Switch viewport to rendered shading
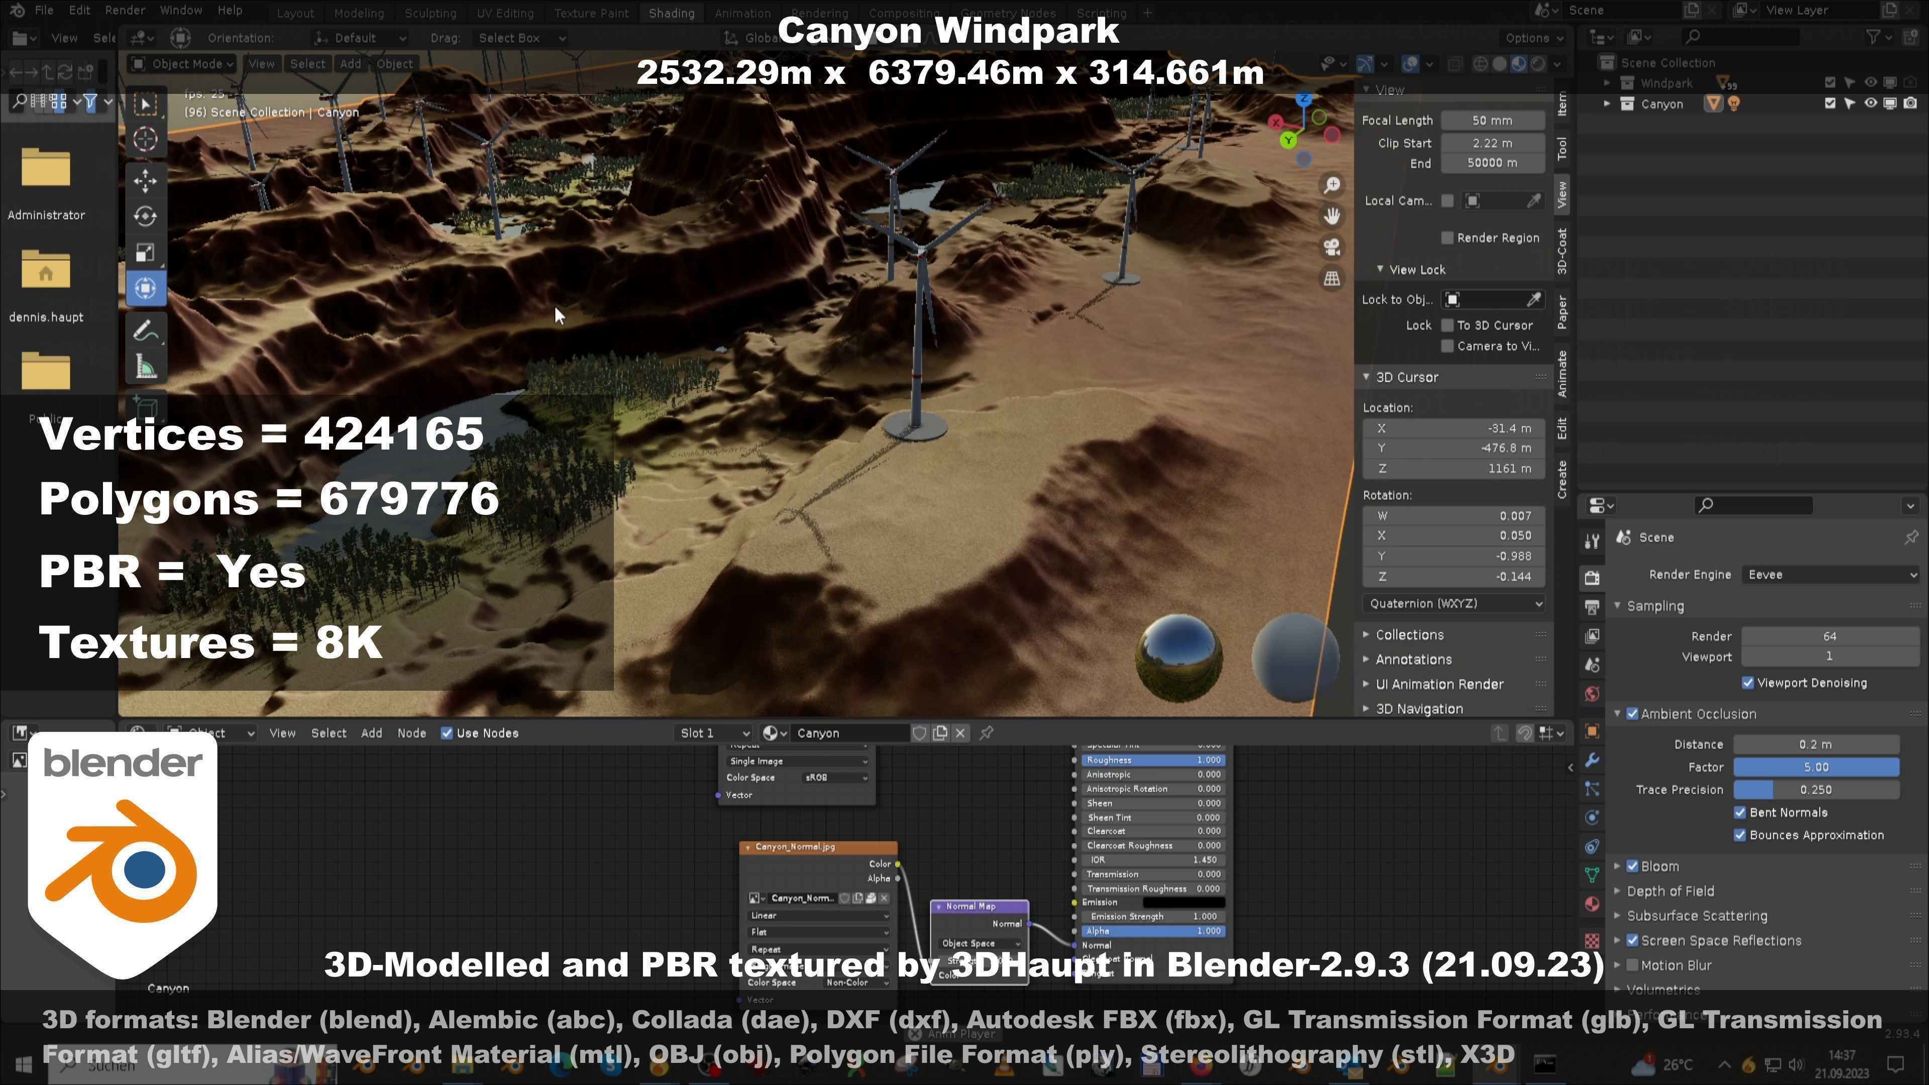Screen dimensions: 1929x1085 click(1538, 64)
